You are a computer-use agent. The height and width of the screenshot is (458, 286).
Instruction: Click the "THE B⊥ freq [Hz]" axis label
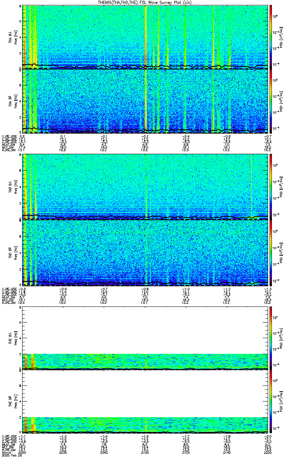tap(12, 338)
